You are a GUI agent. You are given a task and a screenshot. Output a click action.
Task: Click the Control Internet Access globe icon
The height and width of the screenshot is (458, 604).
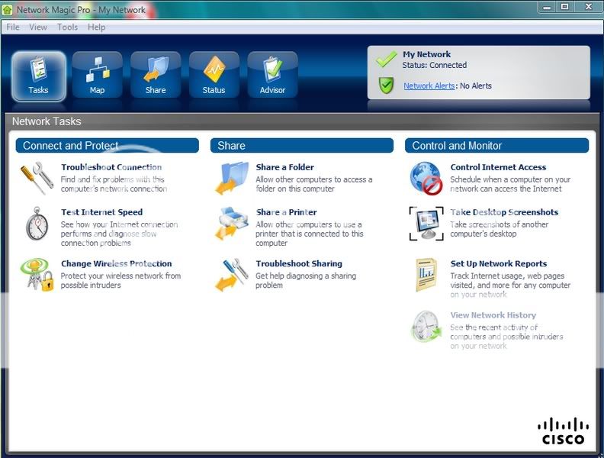(x=426, y=179)
